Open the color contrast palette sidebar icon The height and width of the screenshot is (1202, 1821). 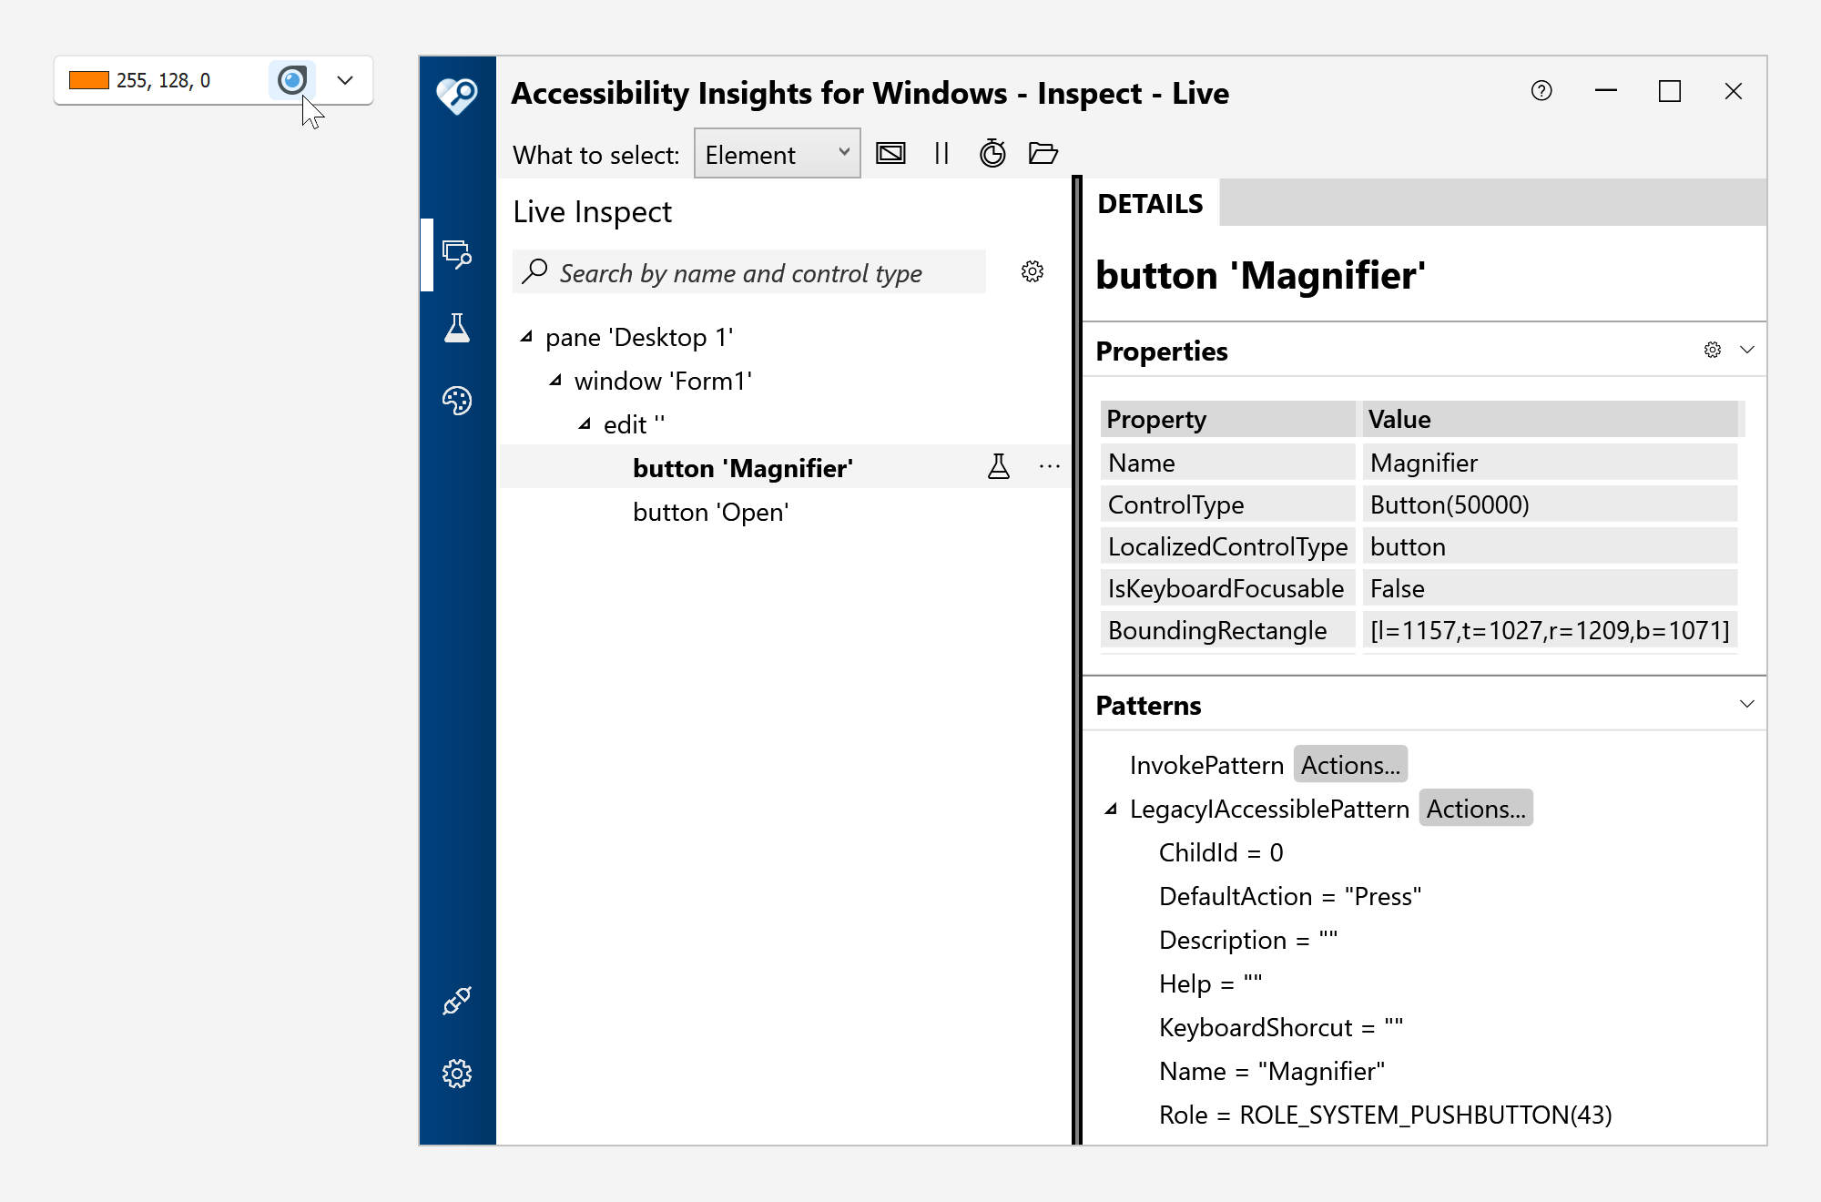(x=457, y=401)
